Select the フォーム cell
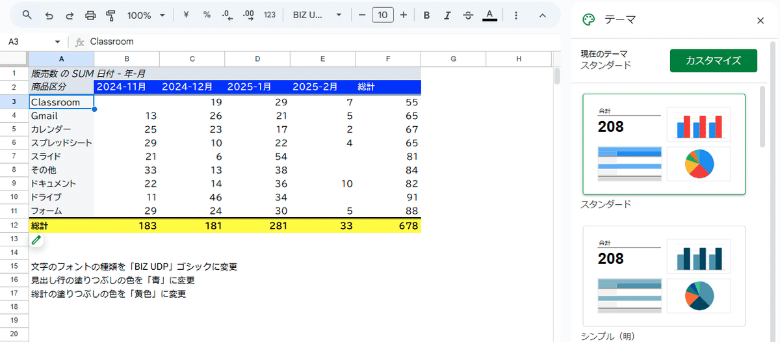This screenshot has width=780, height=342. coord(62,211)
